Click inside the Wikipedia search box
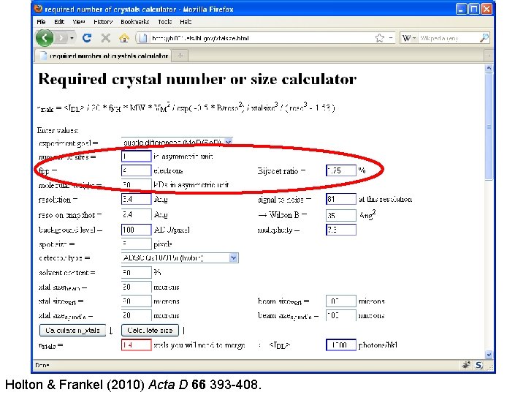The width and height of the screenshot is (526, 395). 448,38
